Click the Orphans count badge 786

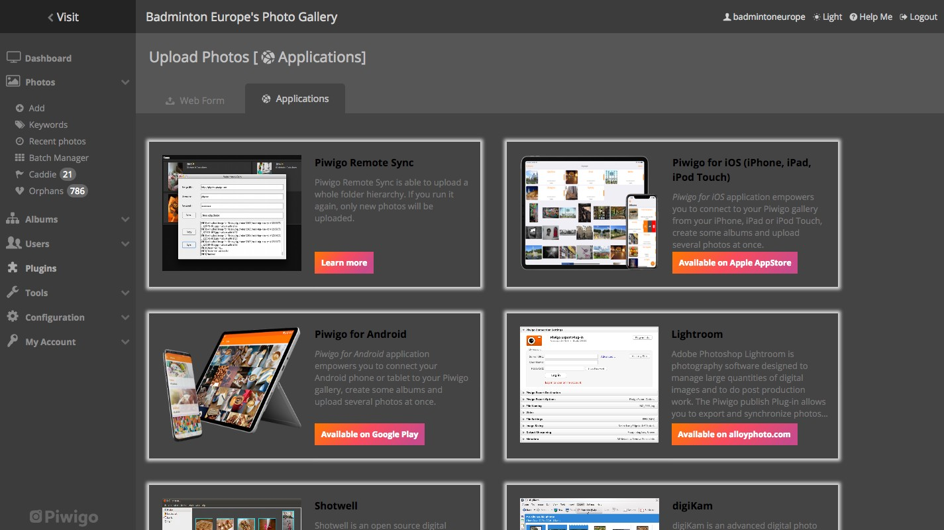(78, 191)
